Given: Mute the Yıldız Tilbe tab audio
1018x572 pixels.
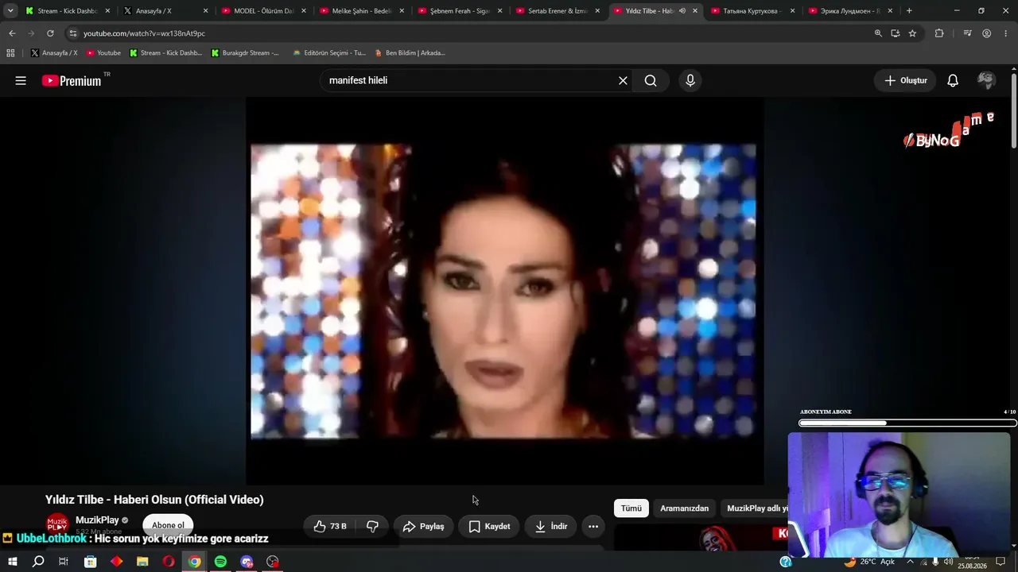Looking at the screenshot, I should [682, 11].
